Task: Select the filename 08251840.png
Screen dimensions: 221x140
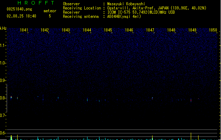Action: pyautogui.click(x=19, y=9)
